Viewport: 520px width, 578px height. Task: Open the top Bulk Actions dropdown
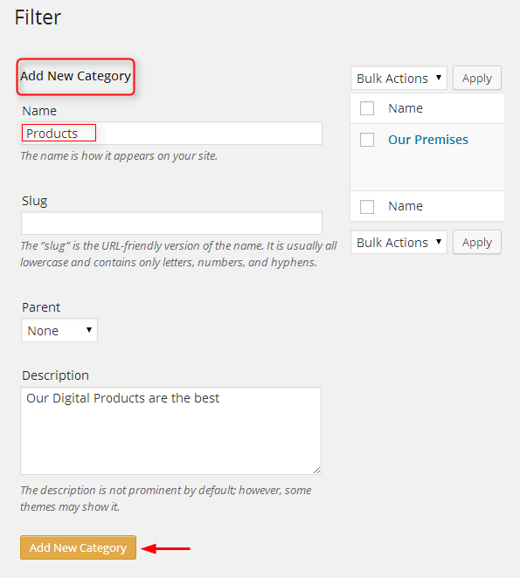coord(399,78)
